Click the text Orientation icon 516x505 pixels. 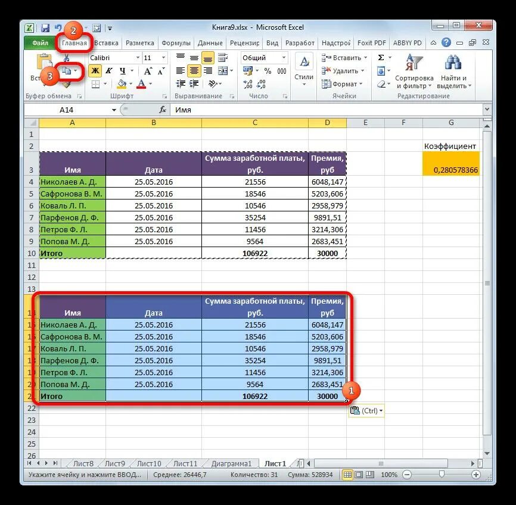pyautogui.click(x=213, y=84)
